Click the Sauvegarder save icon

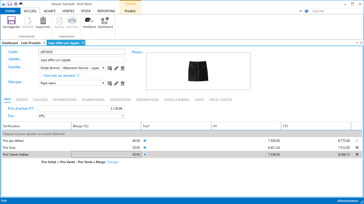(x=11, y=21)
